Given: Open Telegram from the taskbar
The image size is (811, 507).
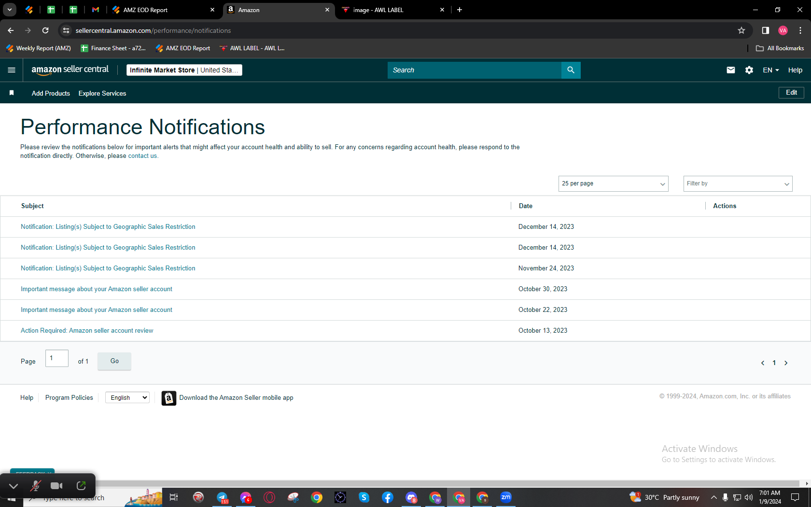Looking at the screenshot, I should pos(222,497).
